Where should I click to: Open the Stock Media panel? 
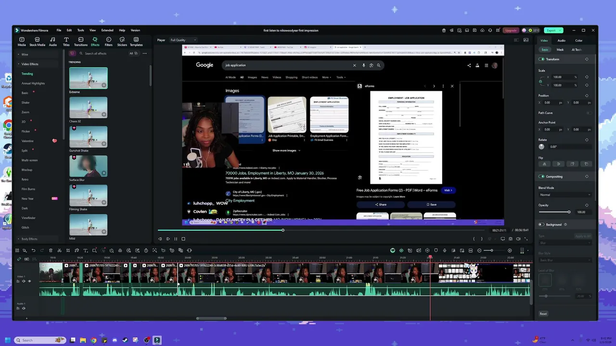37,42
